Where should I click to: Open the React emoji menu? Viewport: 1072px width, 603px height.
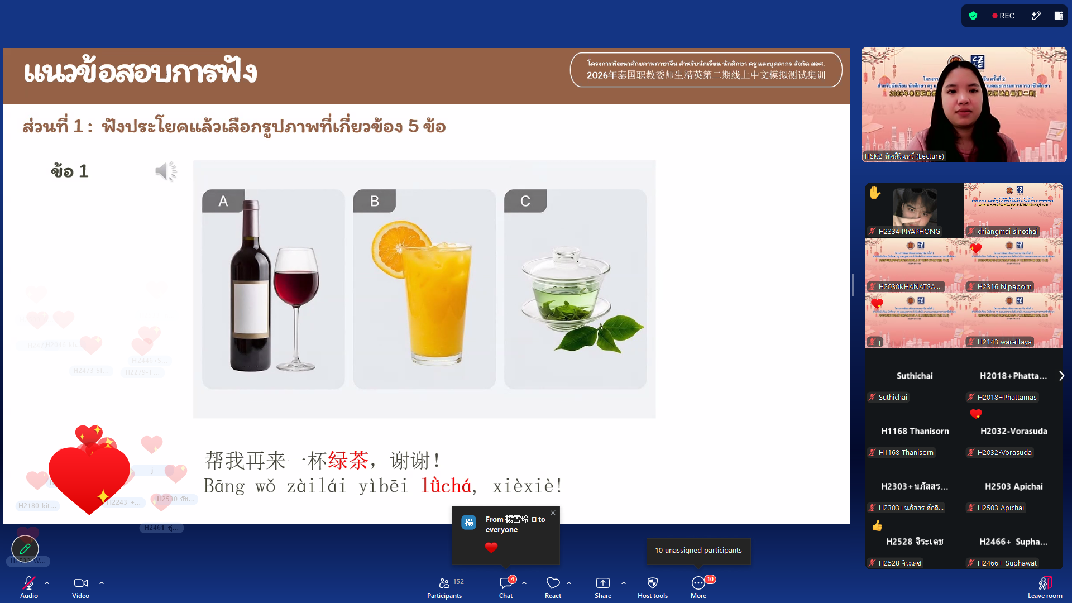(553, 587)
